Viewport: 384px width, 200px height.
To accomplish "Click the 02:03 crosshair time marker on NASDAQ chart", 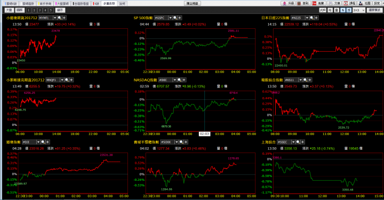I will point(204,134).
